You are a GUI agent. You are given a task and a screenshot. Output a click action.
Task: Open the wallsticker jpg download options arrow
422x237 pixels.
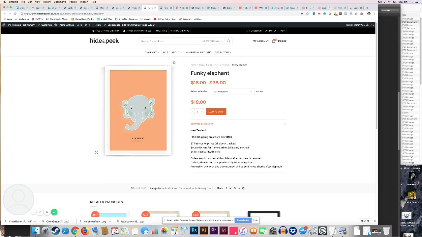[x=110, y=222]
